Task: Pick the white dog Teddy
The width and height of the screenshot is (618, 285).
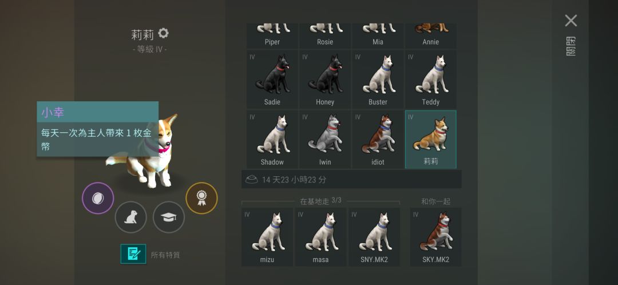Action: pyautogui.click(x=431, y=79)
